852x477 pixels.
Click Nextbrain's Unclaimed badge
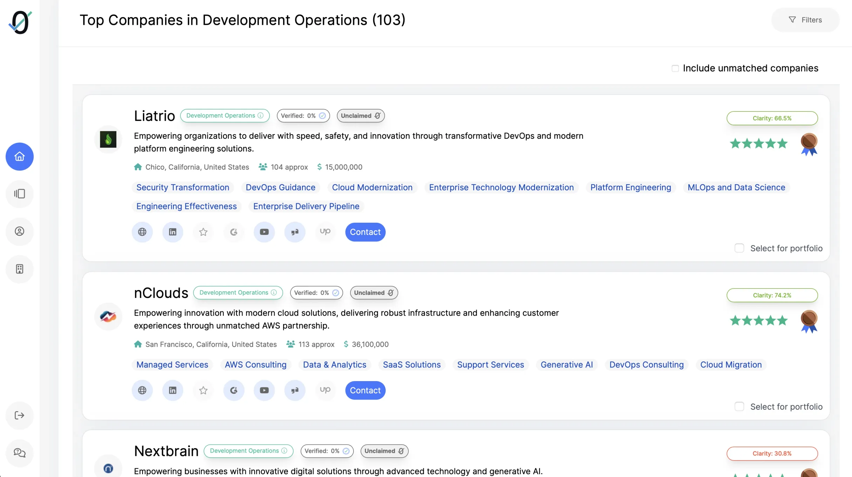pos(384,451)
